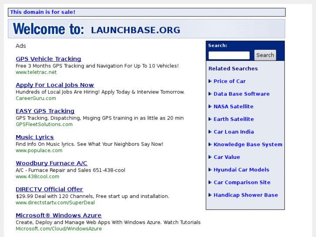Image resolution: width=316 pixels, height=237 pixels.
Task: Click the CareerGuru.com URL
Action: coord(36,98)
